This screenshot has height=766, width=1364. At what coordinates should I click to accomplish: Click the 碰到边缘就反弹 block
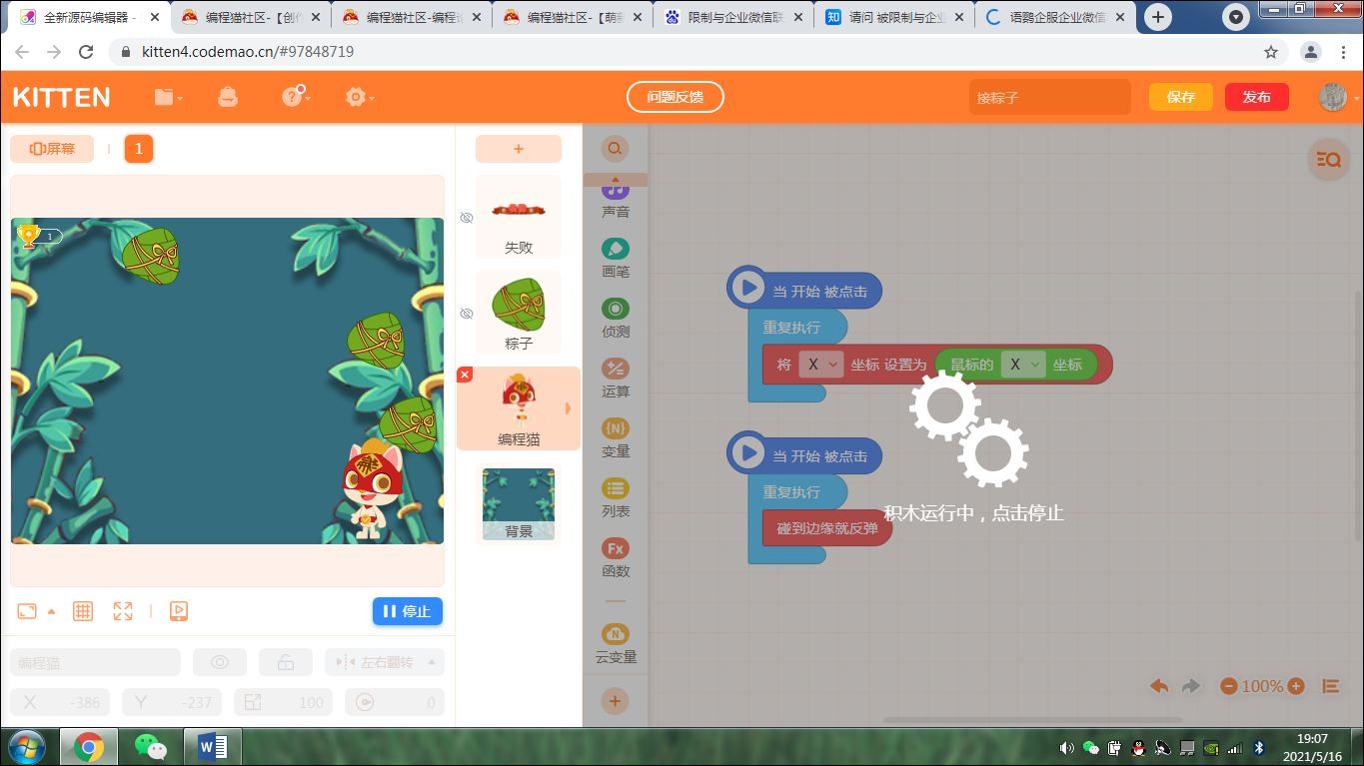(827, 527)
